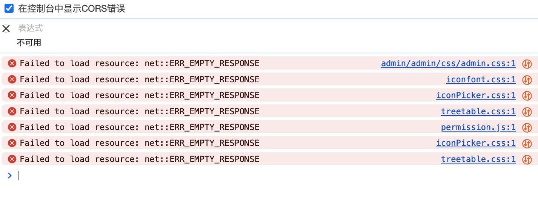
Task: Click red error icon on permission.js row
Action: pos(12,127)
